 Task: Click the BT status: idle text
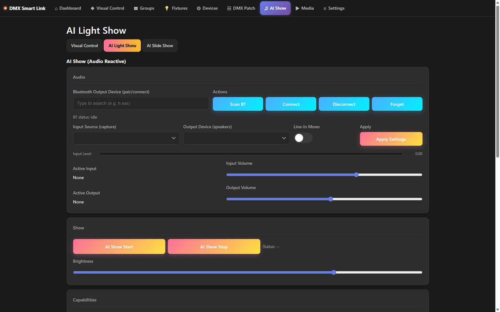tap(85, 117)
